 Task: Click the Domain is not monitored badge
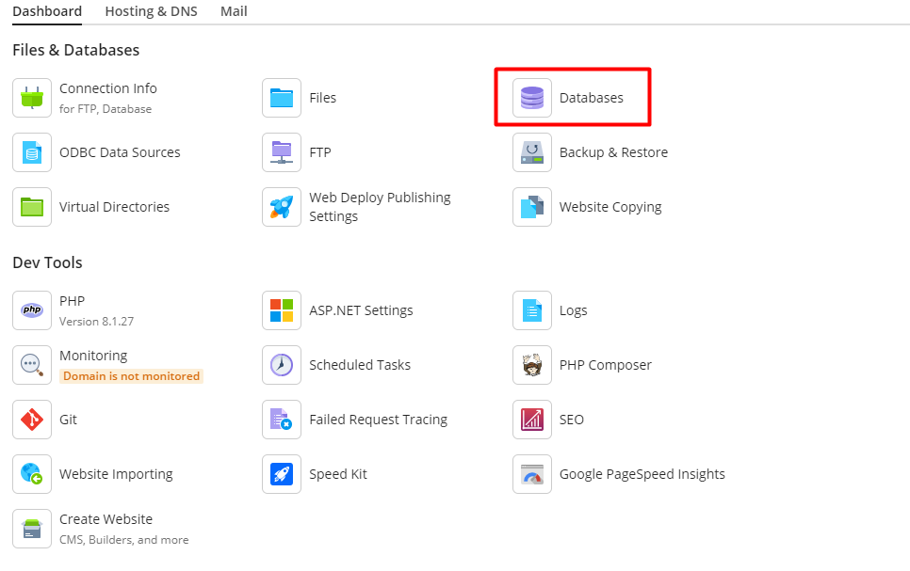(x=131, y=376)
